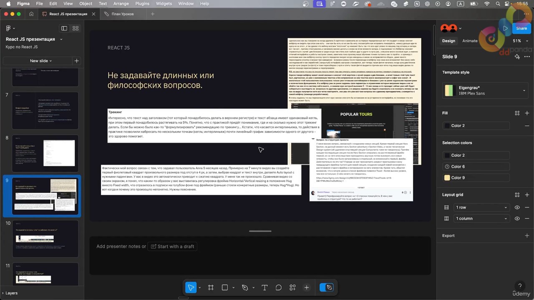Open the Plugins menu
This screenshot has height=300, width=534.
(142, 3)
